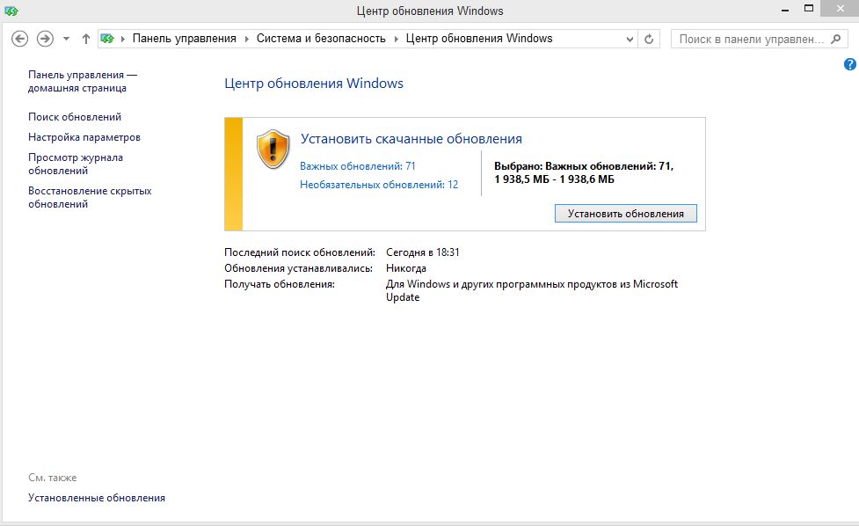The image size is (859, 526).
Task: Click the orange shield warning icon
Action: [273, 149]
